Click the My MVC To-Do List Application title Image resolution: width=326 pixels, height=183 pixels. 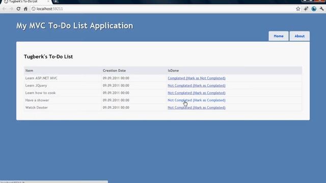click(x=75, y=26)
